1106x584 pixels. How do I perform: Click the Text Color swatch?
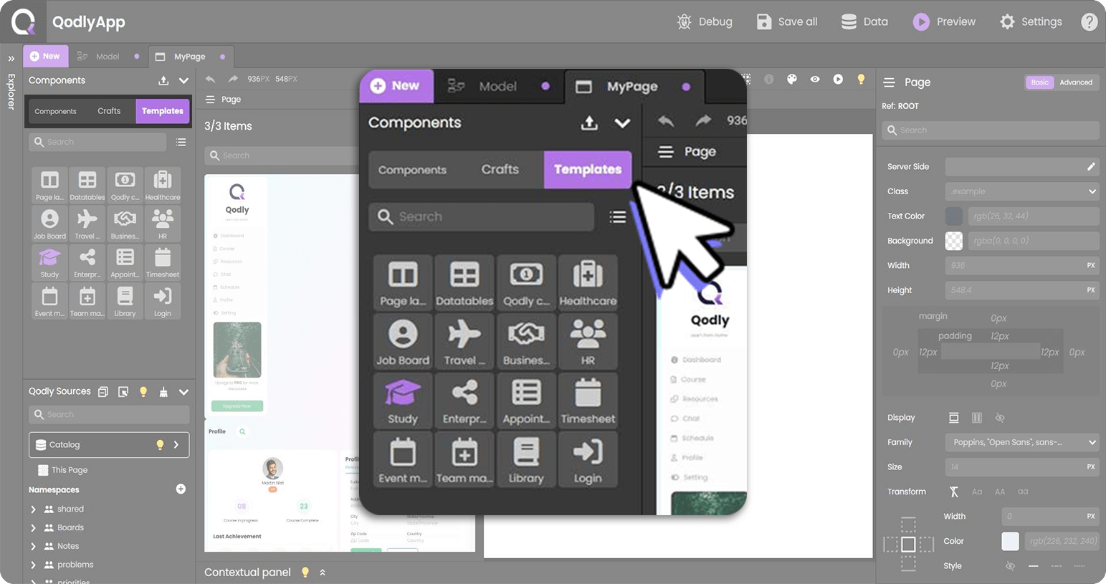coord(953,216)
